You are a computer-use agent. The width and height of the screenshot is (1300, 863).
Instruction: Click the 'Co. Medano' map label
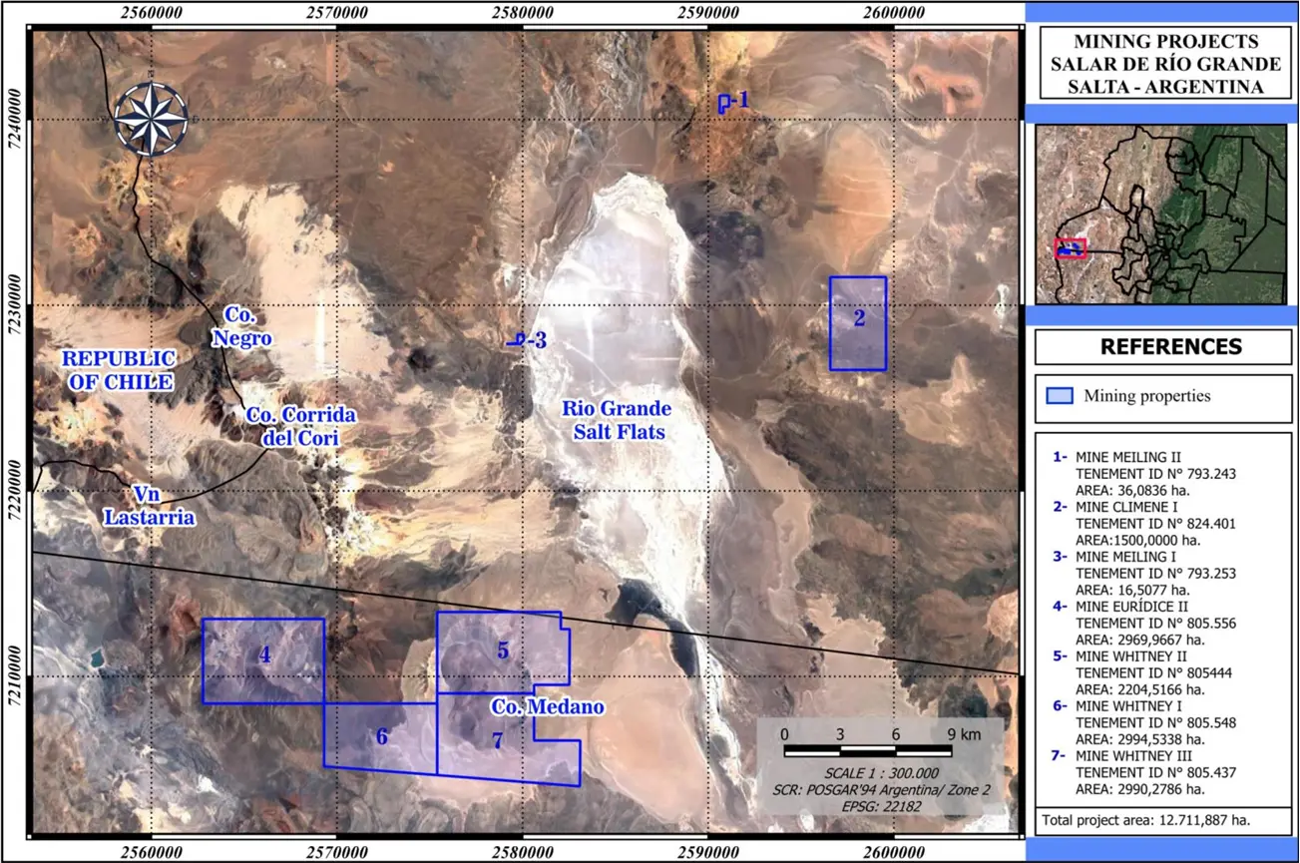coord(548,707)
